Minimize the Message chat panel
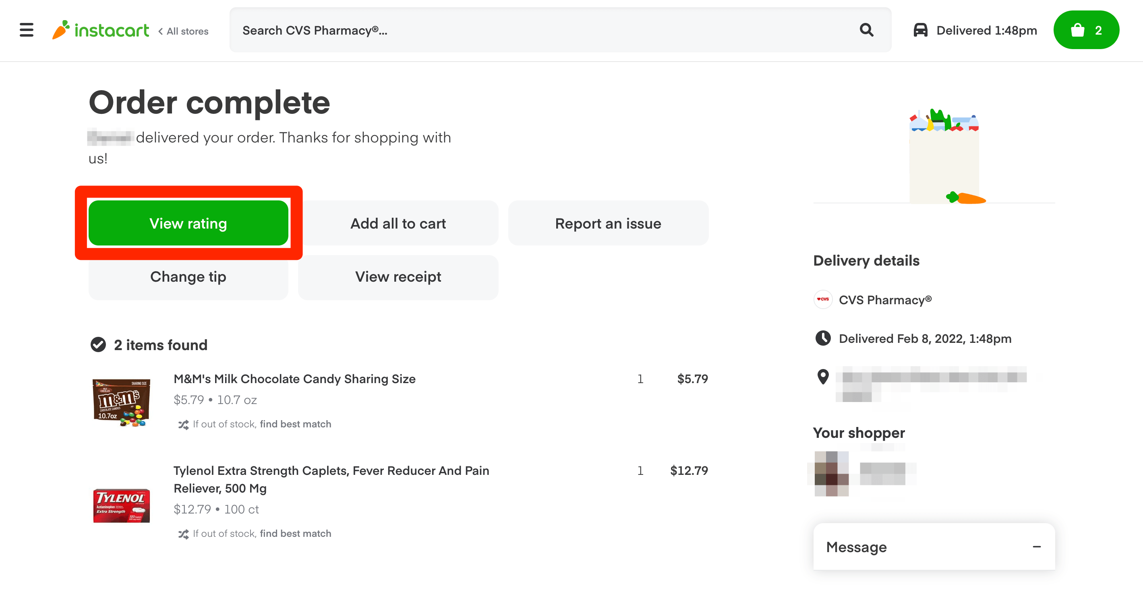The image size is (1143, 598). (1037, 546)
